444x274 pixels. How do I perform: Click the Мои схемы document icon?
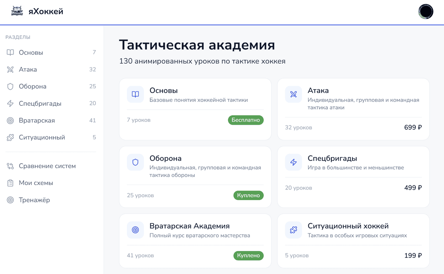(x=10, y=183)
